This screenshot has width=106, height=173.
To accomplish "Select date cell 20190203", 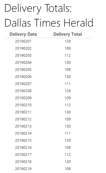I will [x=23, y=56].
